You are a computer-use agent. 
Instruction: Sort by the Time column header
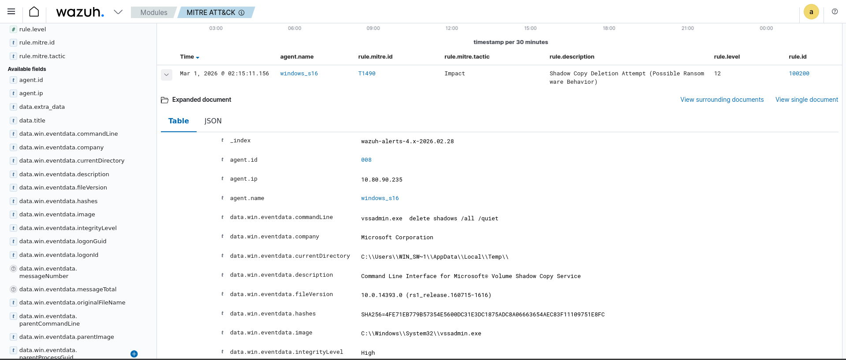(190, 57)
